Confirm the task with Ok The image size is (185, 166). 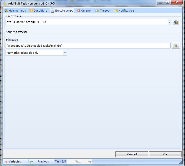tap(165, 154)
